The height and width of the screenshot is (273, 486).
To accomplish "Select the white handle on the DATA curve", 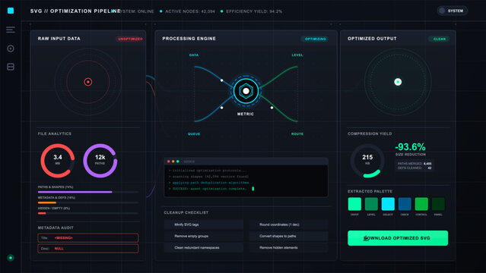I will pyautogui.click(x=221, y=80).
